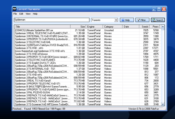Click the 5.95 GB size cell
This screenshot has height=119, width=175.
(x=81, y=87)
